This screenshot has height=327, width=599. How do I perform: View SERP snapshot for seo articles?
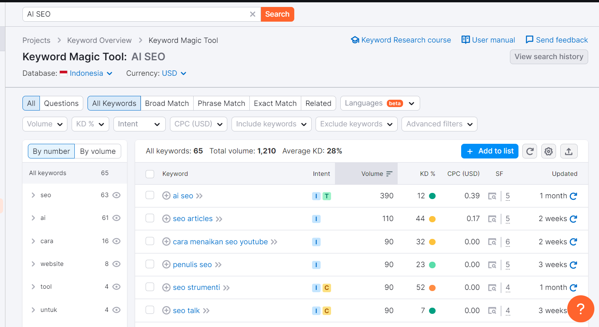492,219
